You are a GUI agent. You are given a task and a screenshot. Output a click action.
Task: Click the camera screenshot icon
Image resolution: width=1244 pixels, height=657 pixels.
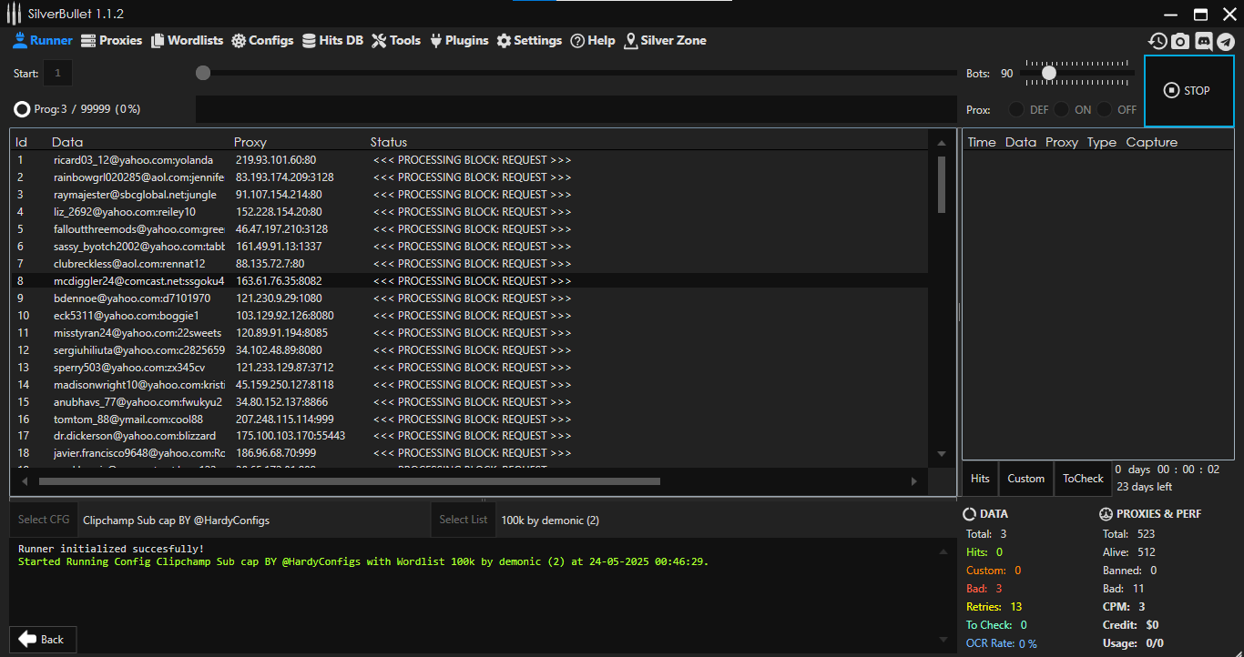[x=1180, y=41]
